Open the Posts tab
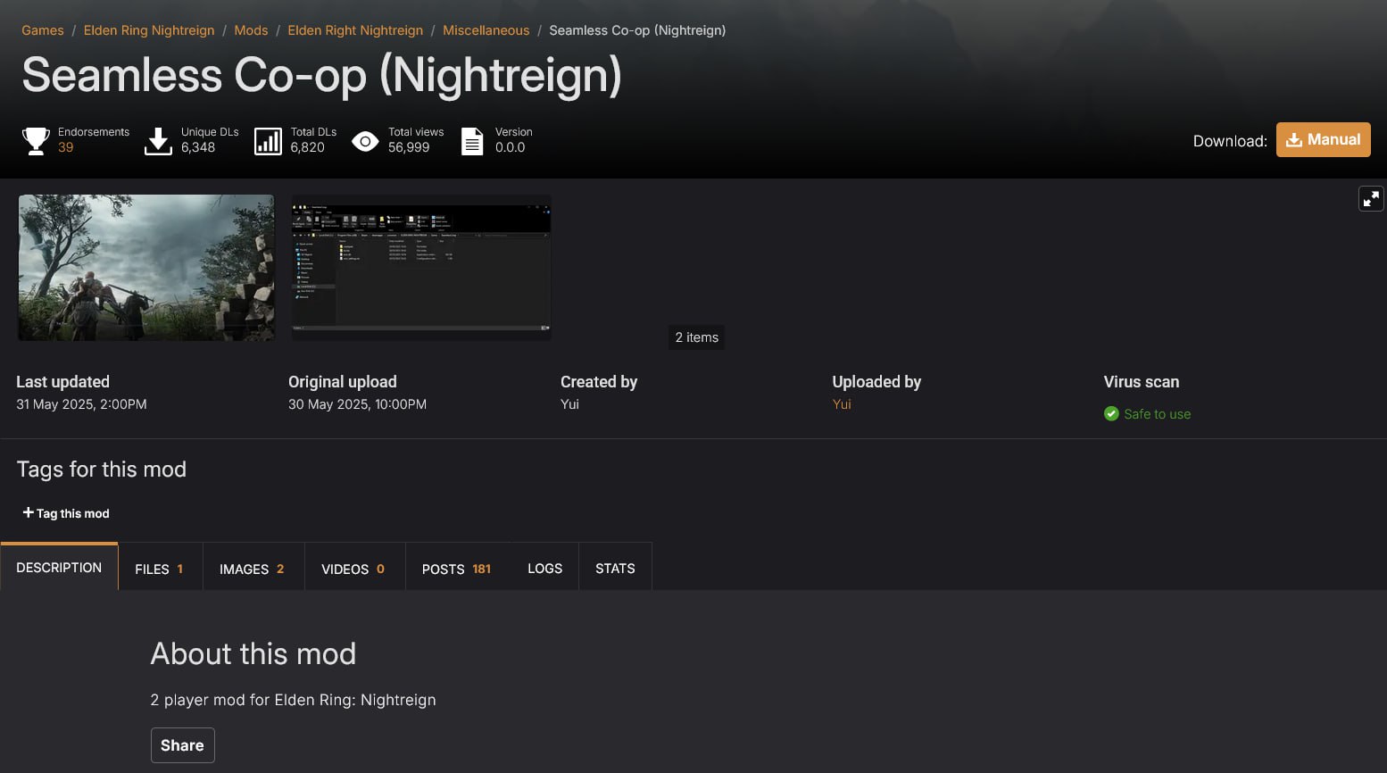 (x=457, y=568)
